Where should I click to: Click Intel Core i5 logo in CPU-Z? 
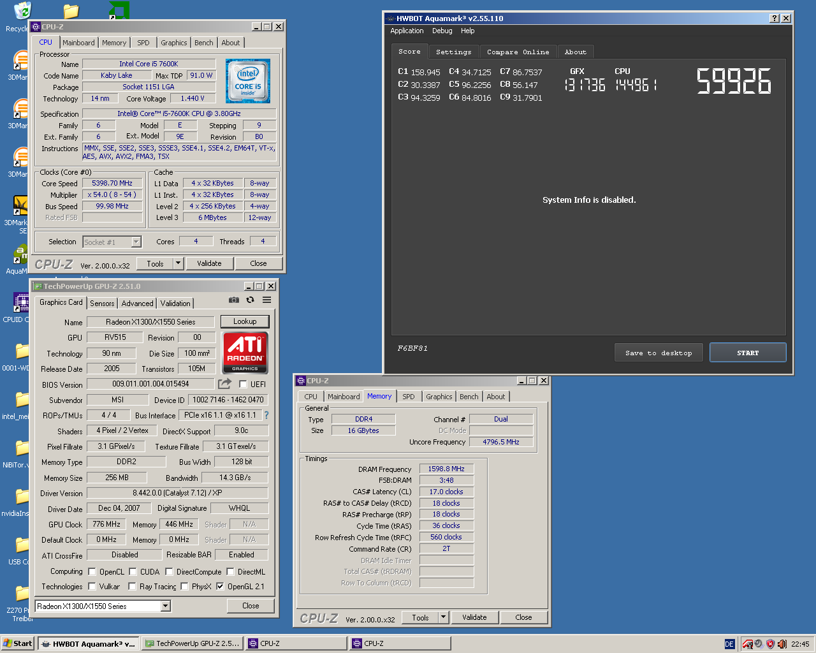pyautogui.click(x=248, y=81)
